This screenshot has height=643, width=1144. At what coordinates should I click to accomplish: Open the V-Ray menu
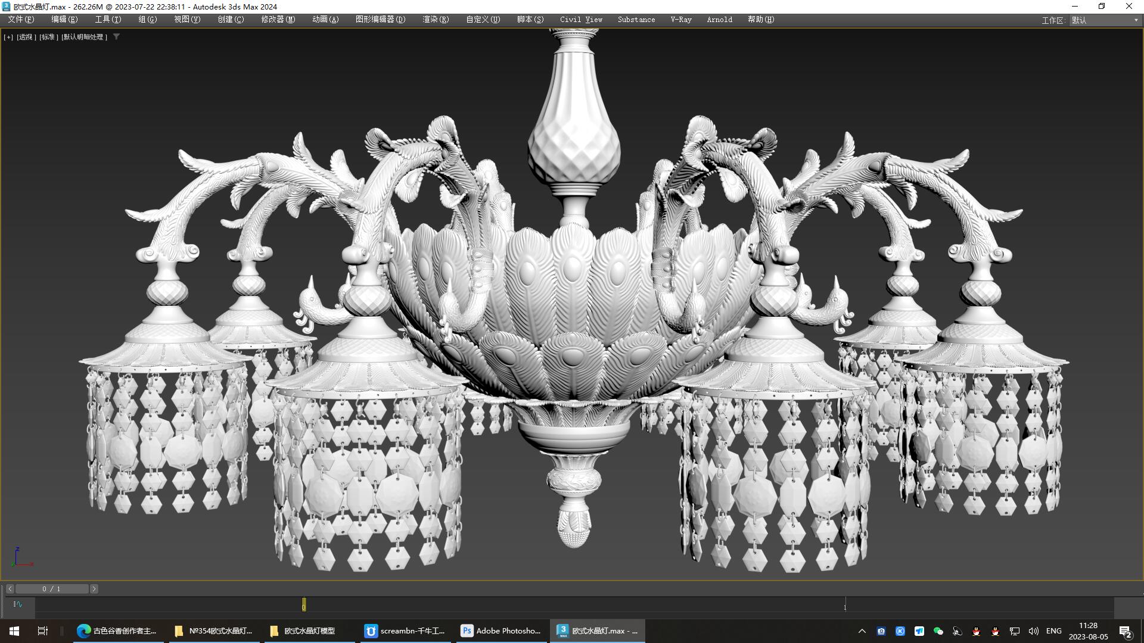(x=680, y=19)
